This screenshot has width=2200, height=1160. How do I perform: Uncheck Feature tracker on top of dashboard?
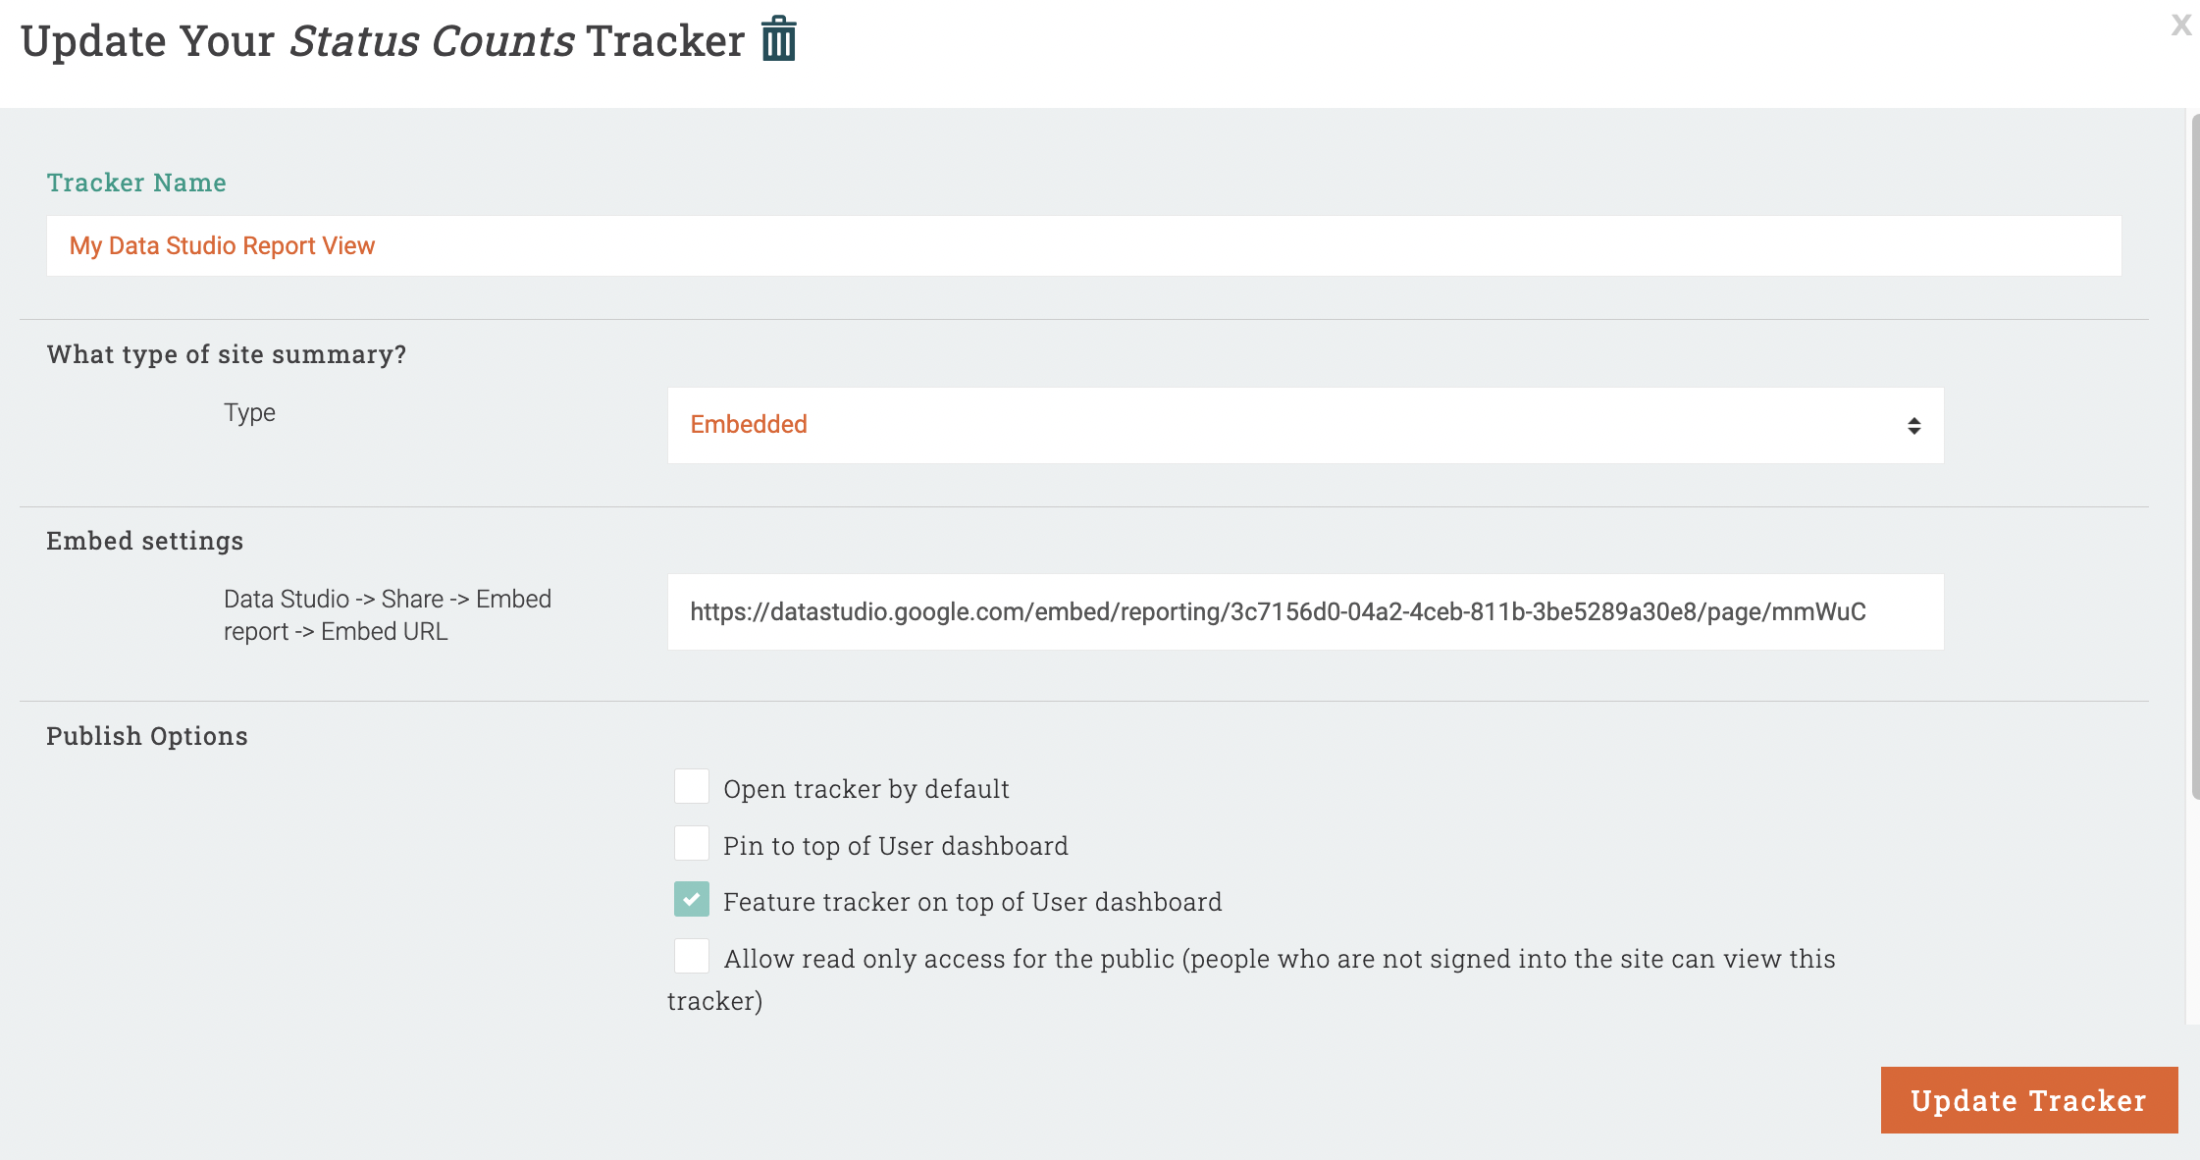(692, 900)
